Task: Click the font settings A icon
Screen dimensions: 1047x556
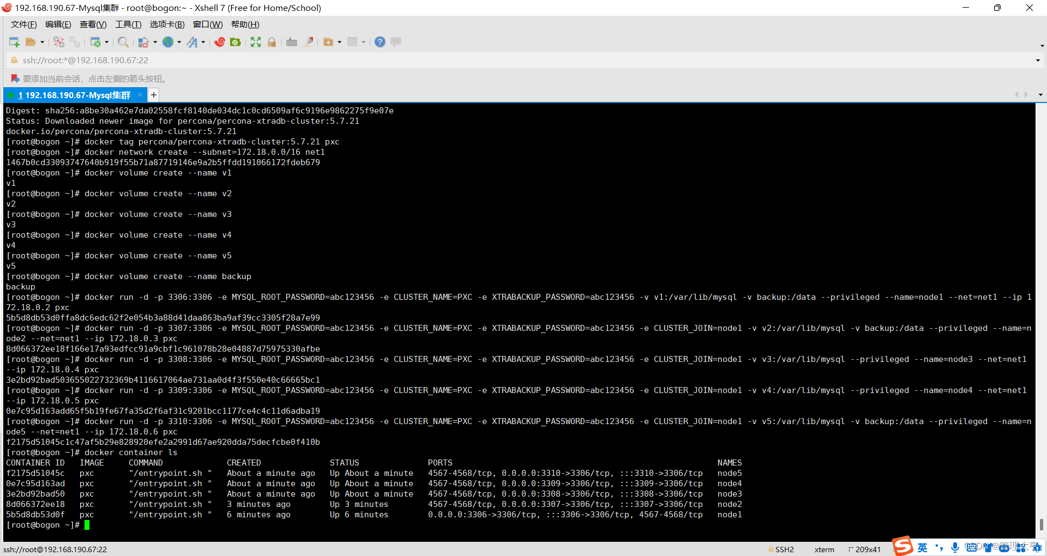Action: pyautogui.click(x=193, y=42)
